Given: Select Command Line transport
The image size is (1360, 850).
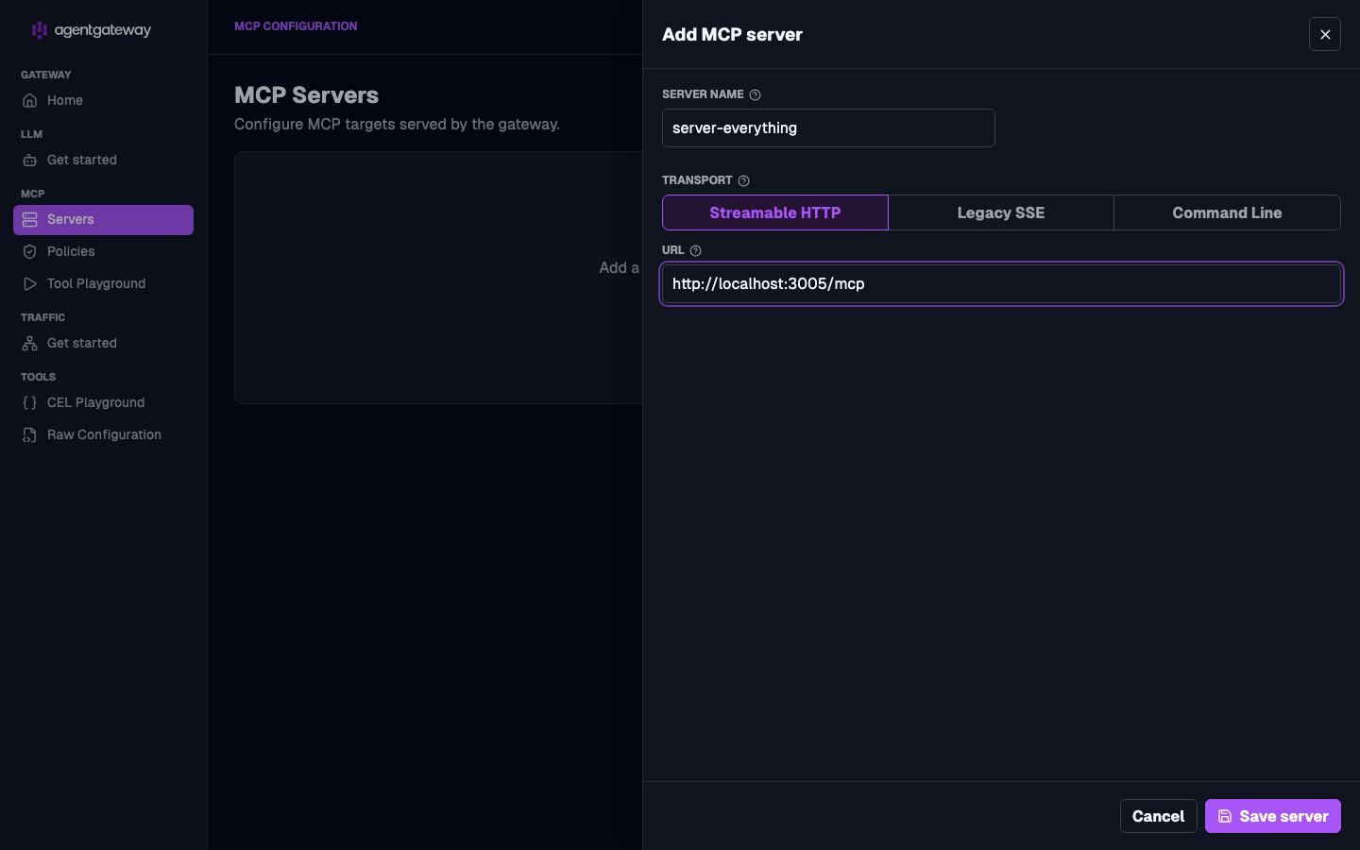Looking at the screenshot, I should [1227, 212].
